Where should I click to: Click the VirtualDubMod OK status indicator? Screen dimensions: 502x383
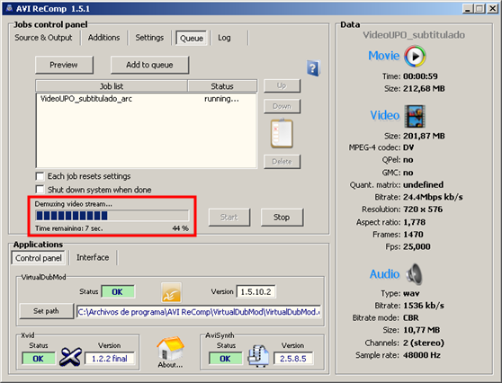118,292
